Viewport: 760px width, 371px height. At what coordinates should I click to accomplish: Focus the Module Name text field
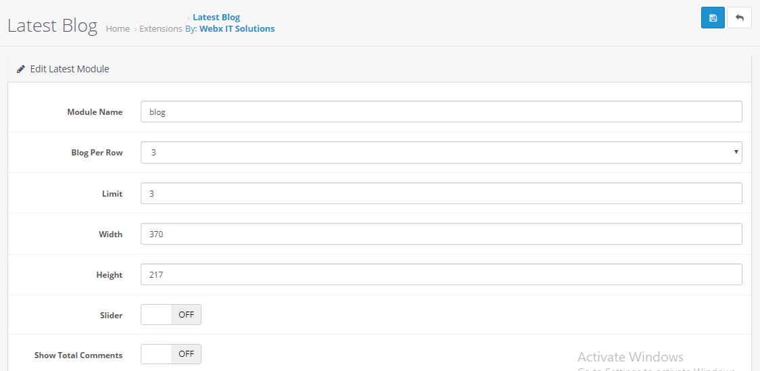(441, 112)
